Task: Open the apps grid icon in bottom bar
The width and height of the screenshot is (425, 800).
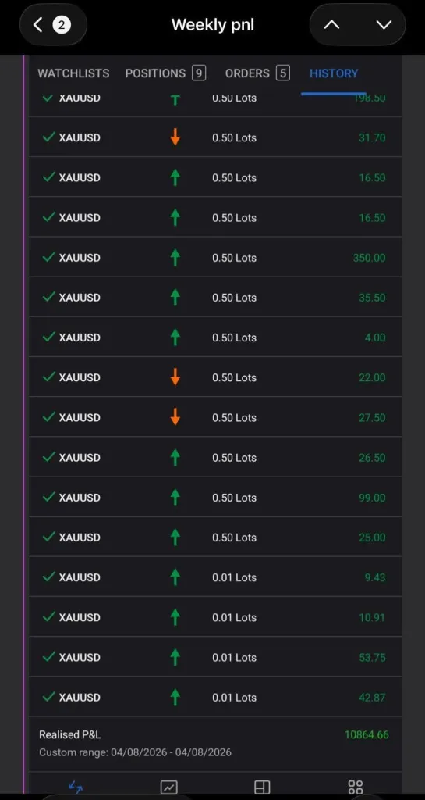Action: click(356, 787)
